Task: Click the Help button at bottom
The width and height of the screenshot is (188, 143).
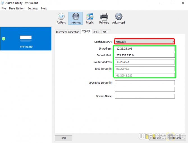Action: coord(63,138)
